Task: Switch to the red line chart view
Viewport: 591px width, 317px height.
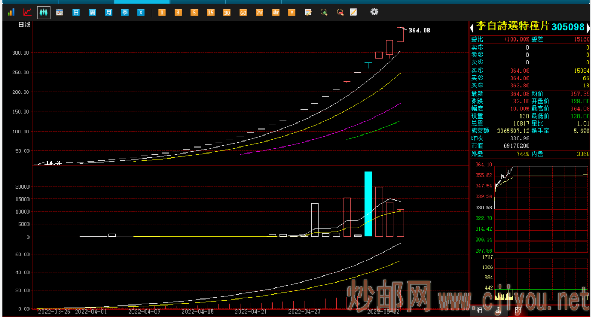Action: click(x=27, y=12)
